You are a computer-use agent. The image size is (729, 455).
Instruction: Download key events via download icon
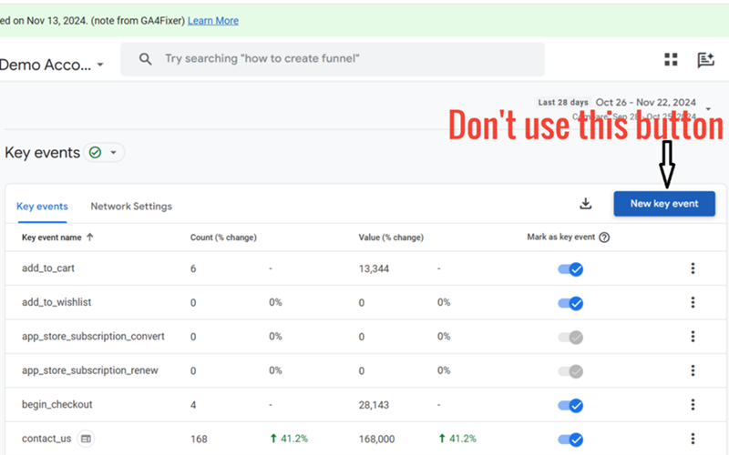(586, 203)
